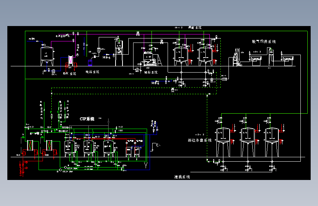The height and width of the screenshot is (206, 318).
Task: Click the 调配系统 label at the top
Action: click(195, 27)
